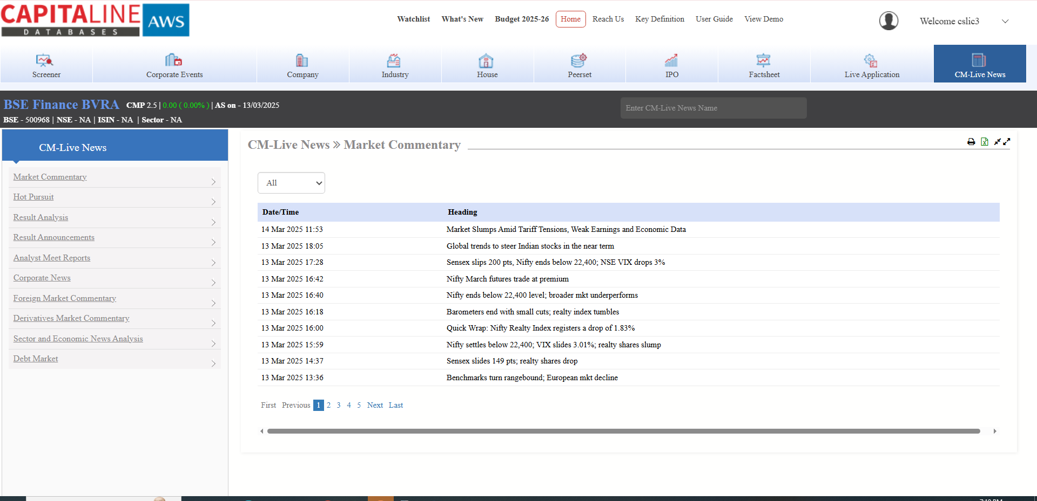Click the Home button in top menu
Image resolution: width=1037 pixels, height=501 pixels.
570,19
